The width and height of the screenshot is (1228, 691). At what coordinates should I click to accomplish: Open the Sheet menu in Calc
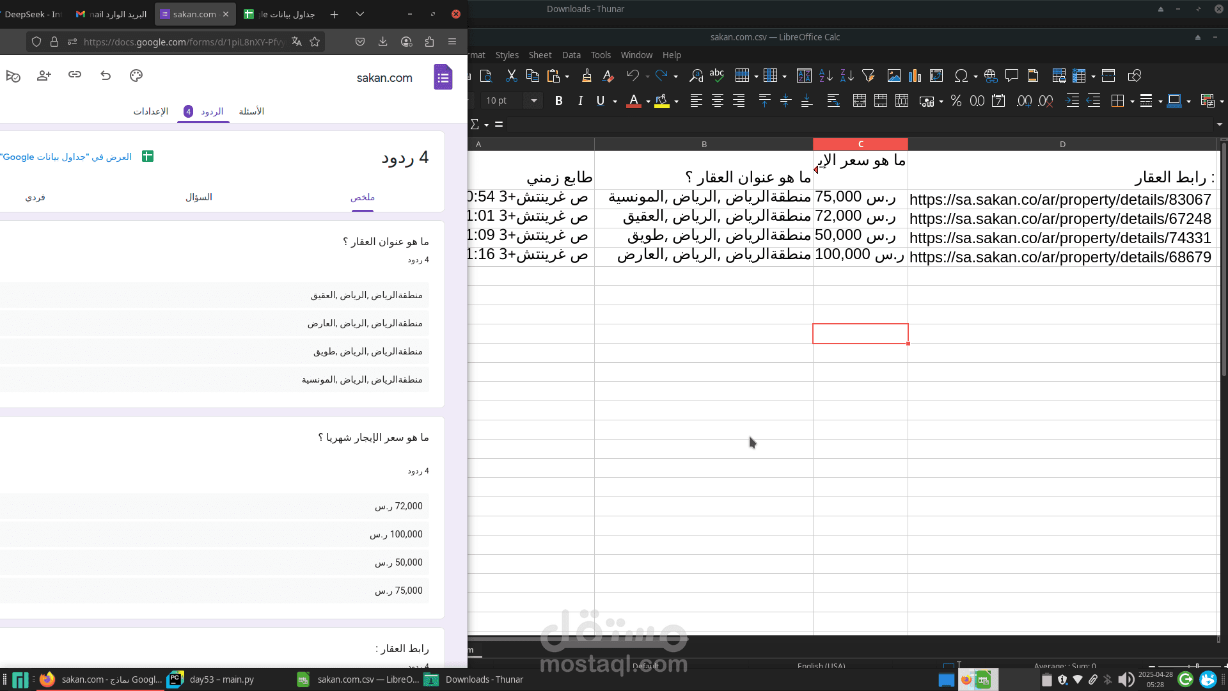click(540, 55)
